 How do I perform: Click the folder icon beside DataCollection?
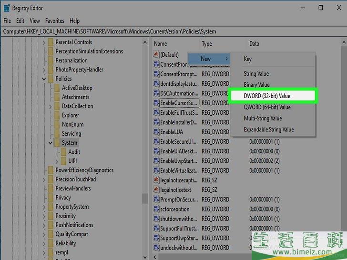(x=57, y=106)
